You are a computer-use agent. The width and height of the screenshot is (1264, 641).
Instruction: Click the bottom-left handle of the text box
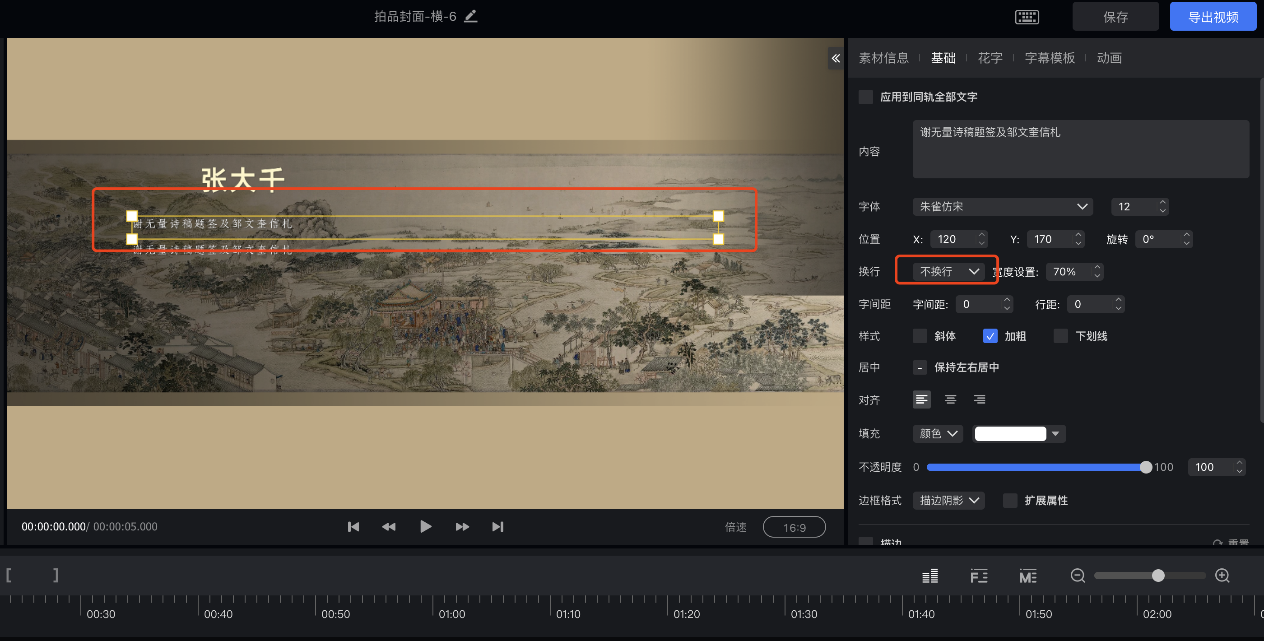[x=132, y=239]
